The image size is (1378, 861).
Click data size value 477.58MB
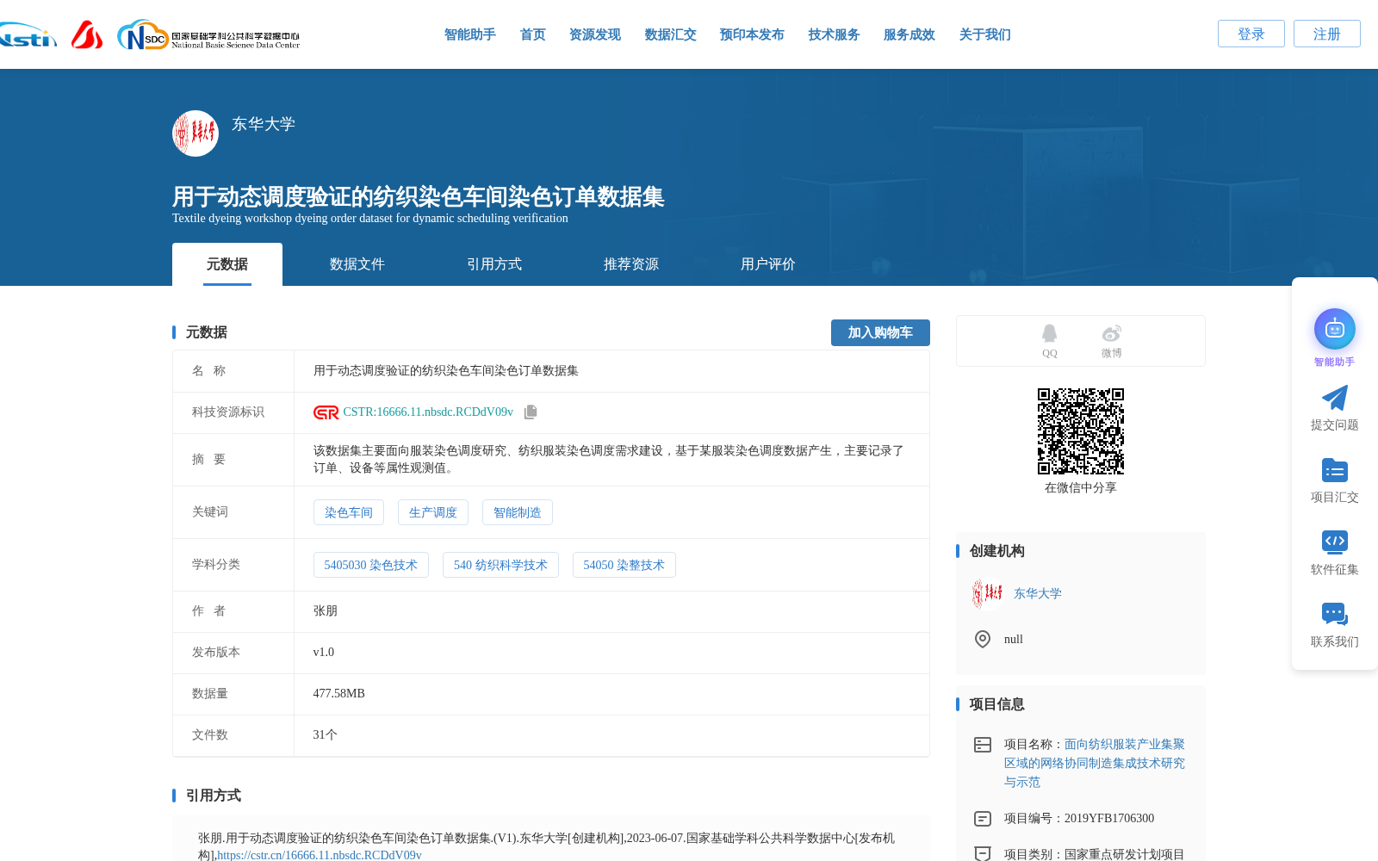click(339, 694)
